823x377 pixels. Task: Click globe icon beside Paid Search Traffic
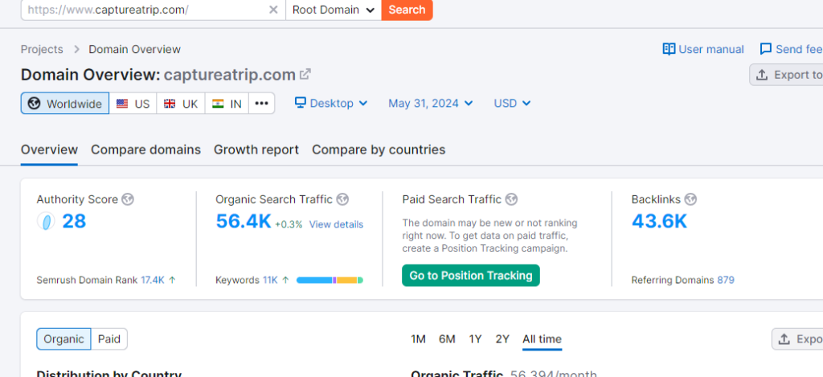pyautogui.click(x=511, y=199)
